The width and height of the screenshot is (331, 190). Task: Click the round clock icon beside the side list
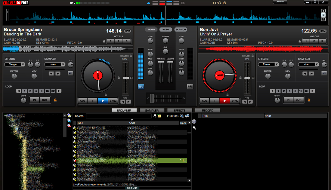coord(194,121)
